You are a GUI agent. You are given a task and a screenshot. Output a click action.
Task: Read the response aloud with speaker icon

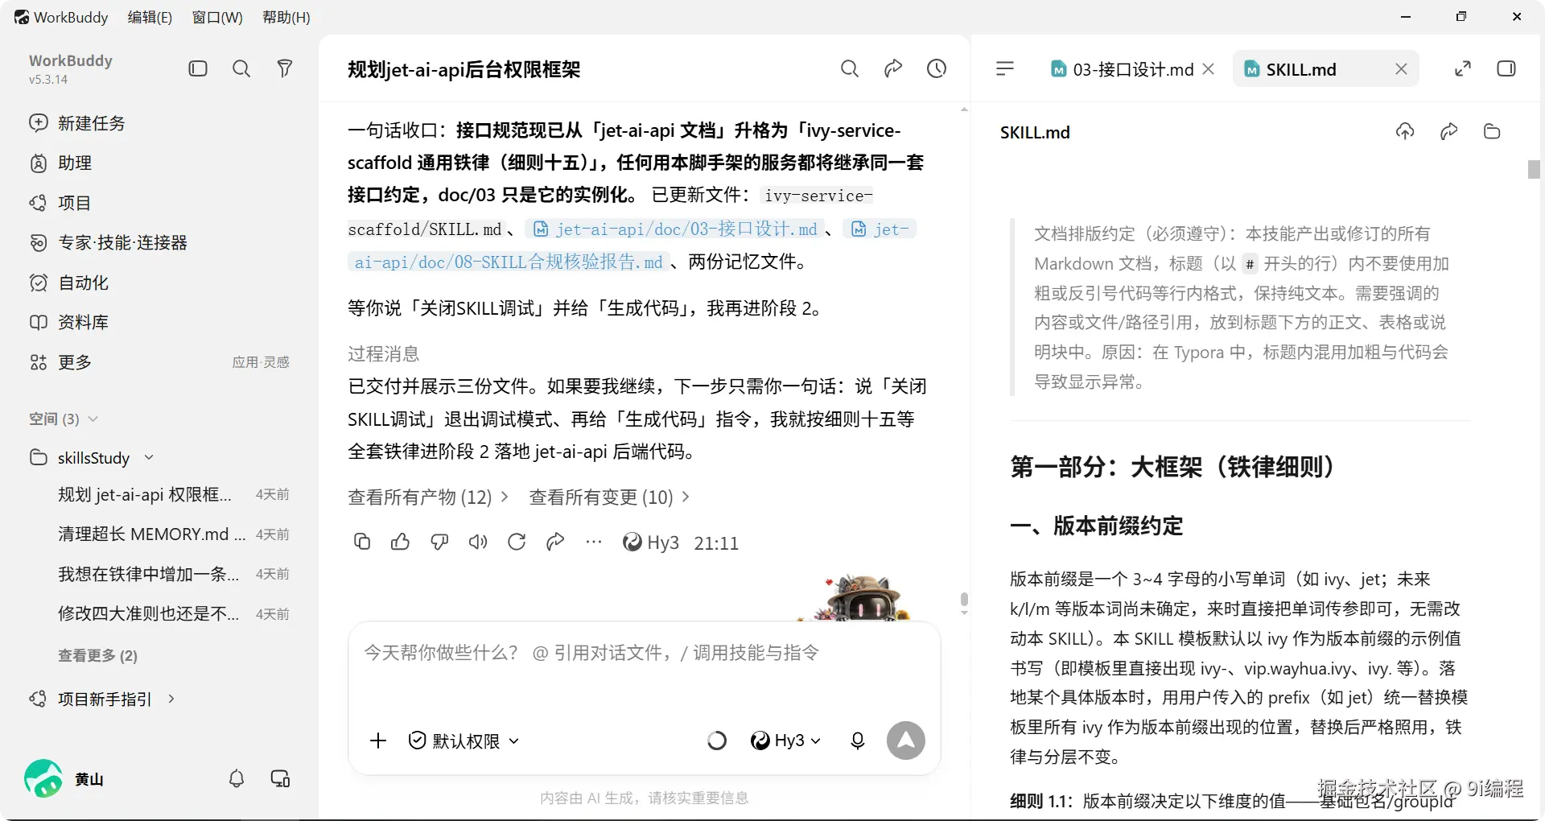[x=478, y=542]
